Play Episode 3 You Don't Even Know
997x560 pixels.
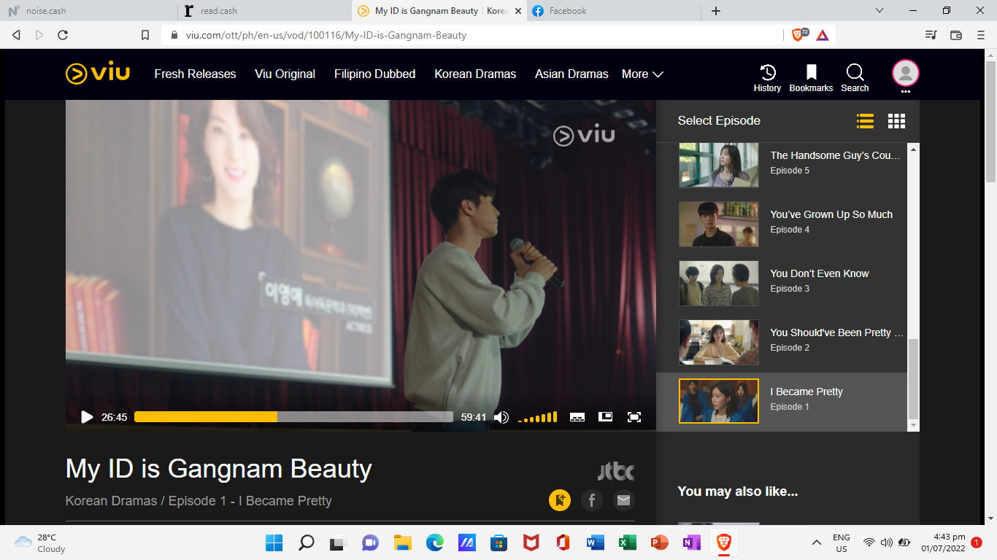pos(820,273)
